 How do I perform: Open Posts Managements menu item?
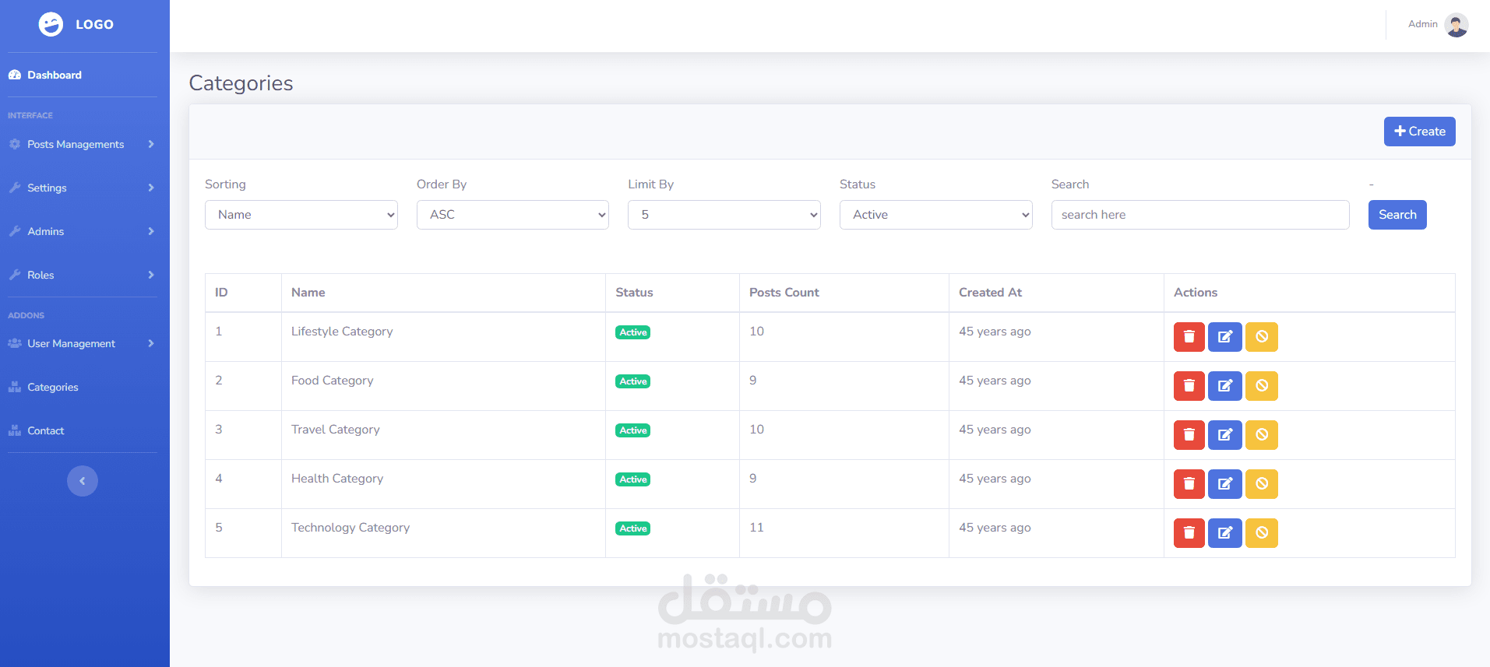click(x=76, y=144)
